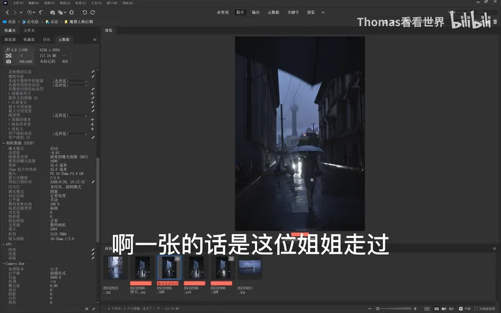This screenshot has height=313, width=501.
Task: Click the red label under DSC02998.ARW
Action: (221, 283)
